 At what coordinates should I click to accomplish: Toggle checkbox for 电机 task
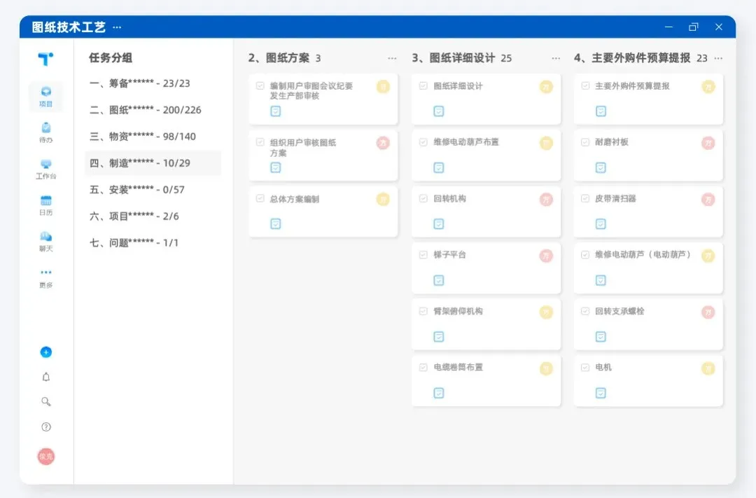pyautogui.click(x=584, y=367)
